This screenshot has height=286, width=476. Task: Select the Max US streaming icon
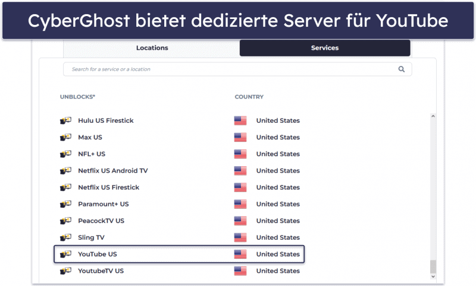pos(65,137)
